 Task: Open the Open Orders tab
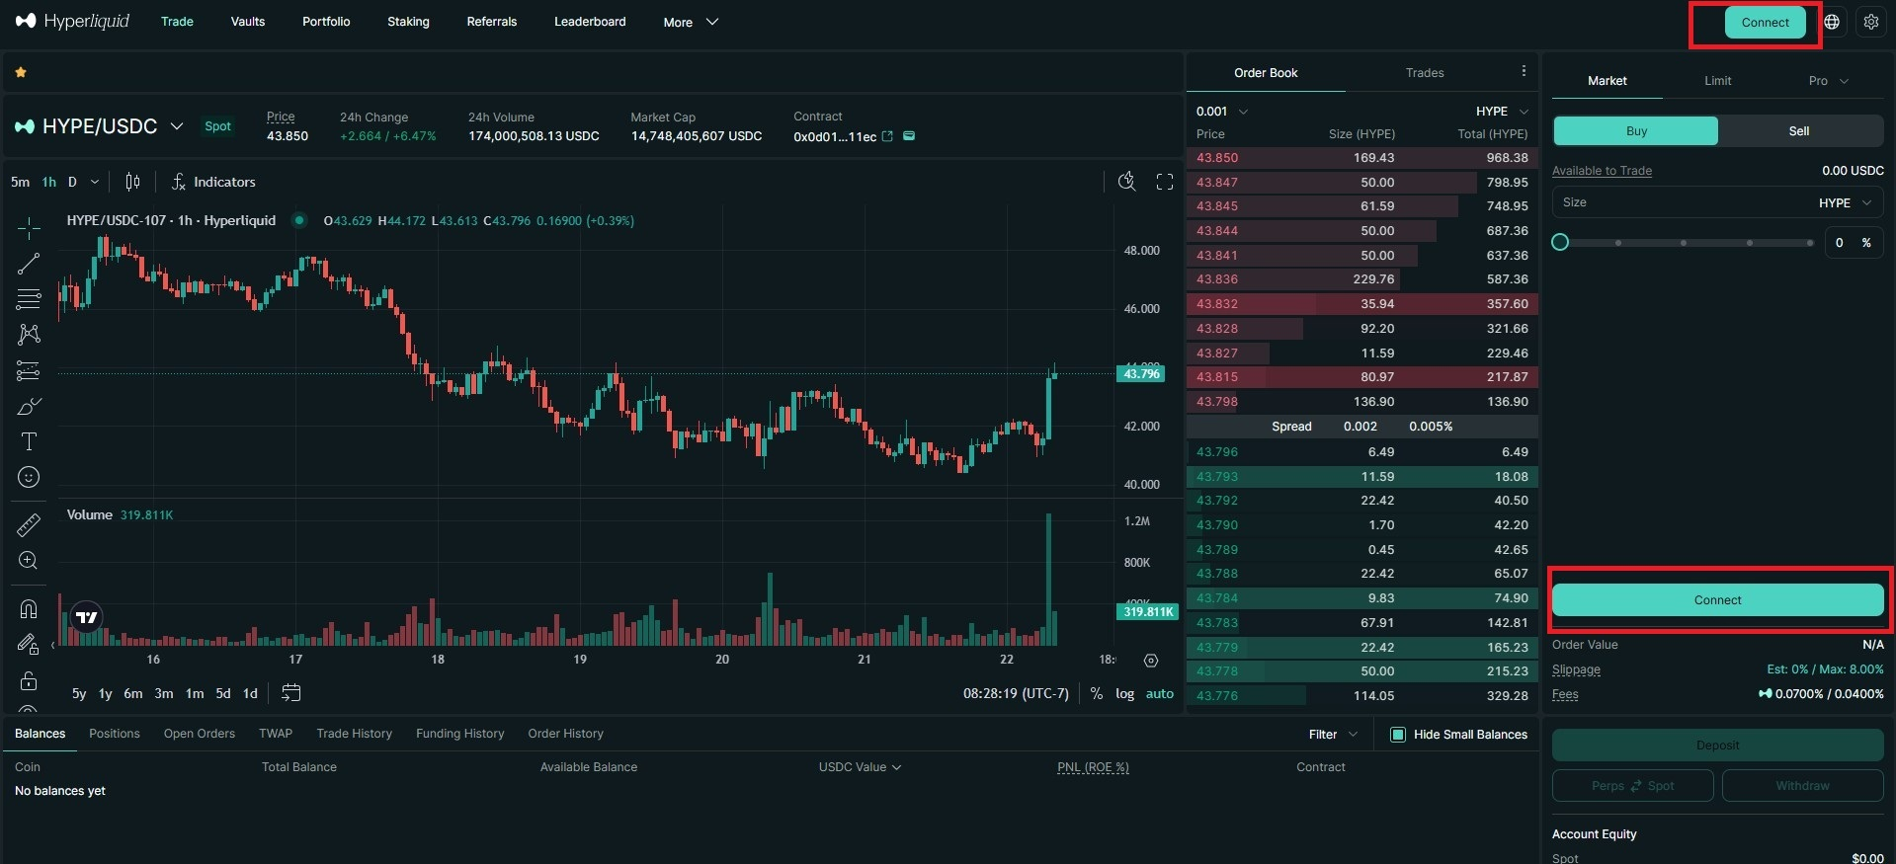point(200,734)
